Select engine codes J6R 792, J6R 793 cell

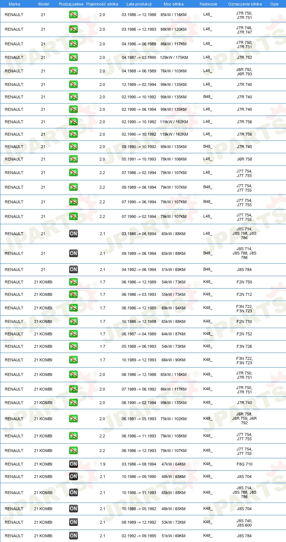click(x=244, y=72)
